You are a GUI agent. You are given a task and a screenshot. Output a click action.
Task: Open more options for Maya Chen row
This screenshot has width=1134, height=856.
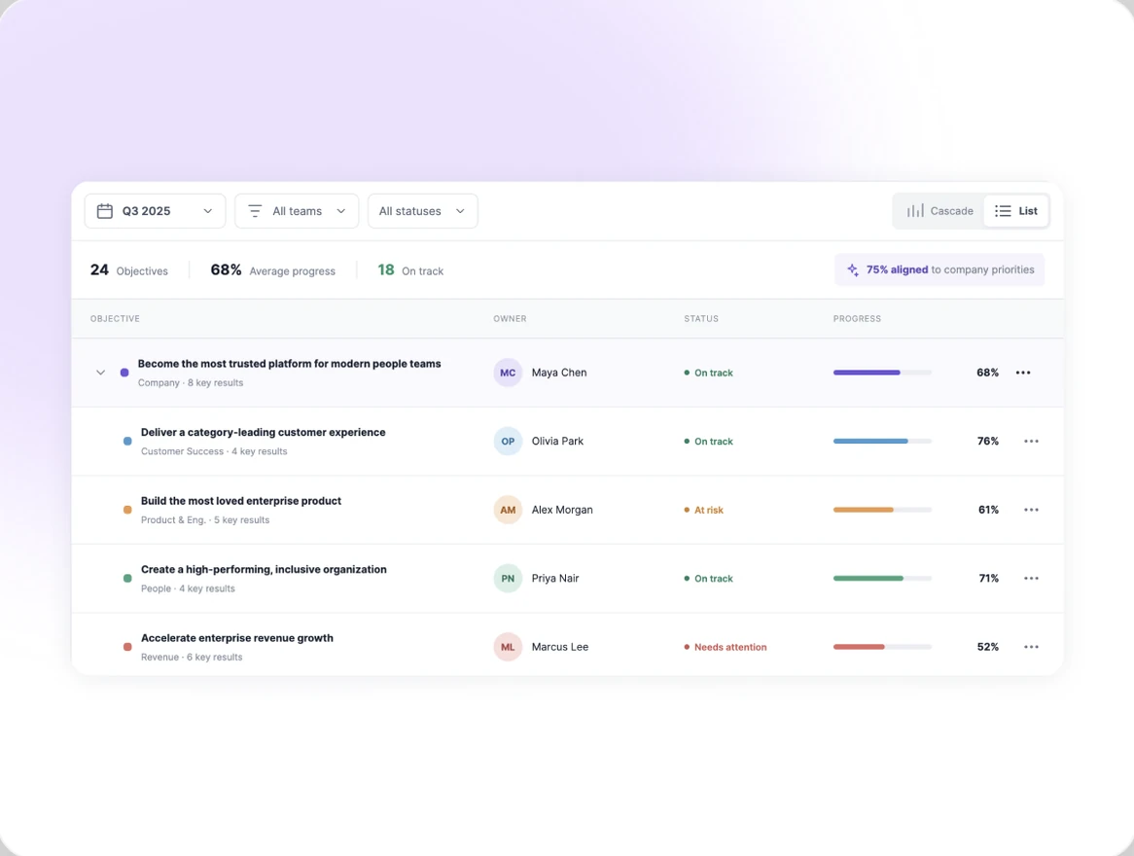click(1022, 373)
